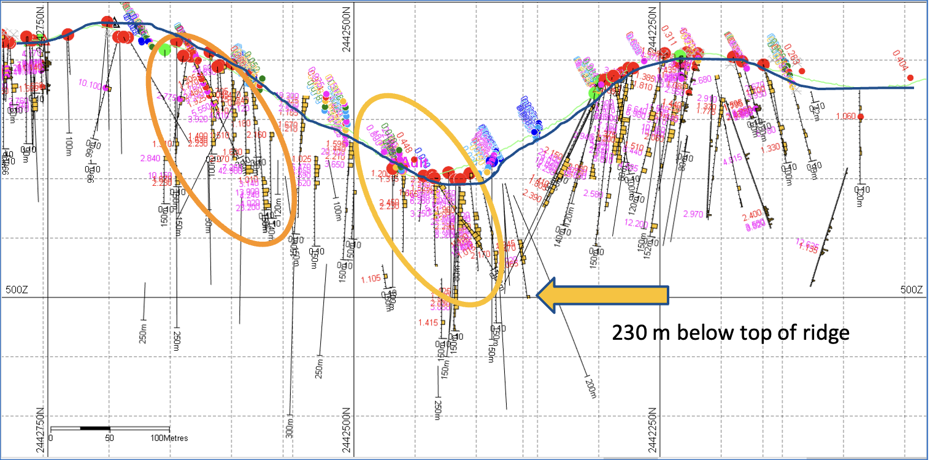The width and height of the screenshot is (930, 460).
Task: Click the magenta Adit label
Action: click(x=413, y=162)
